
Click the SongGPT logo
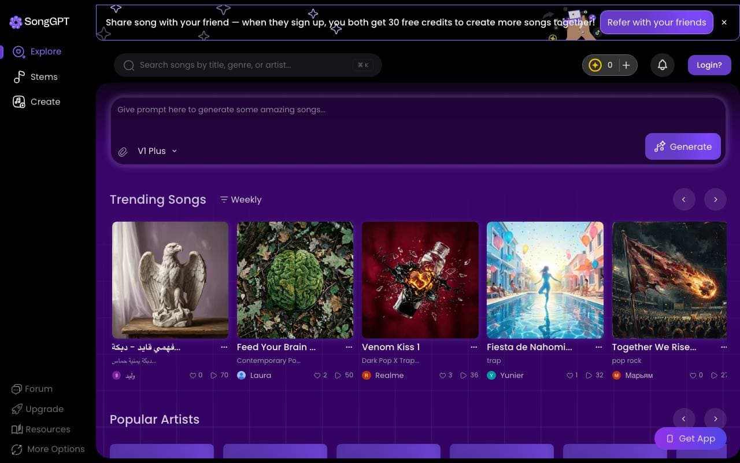point(39,22)
